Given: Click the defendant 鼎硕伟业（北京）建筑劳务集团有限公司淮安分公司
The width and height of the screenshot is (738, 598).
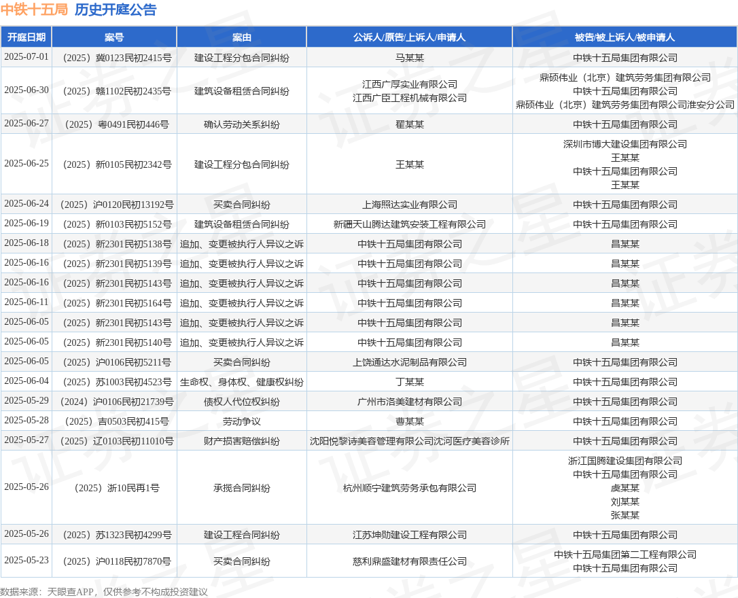Looking at the screenshot, I should pos(625,105).
